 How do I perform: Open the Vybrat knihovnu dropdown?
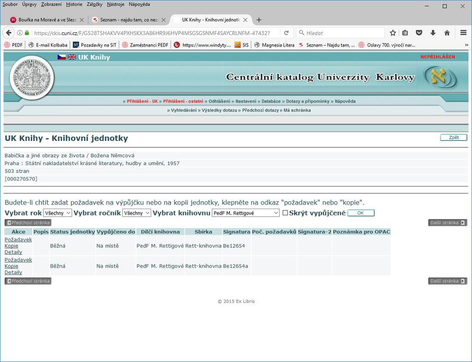coord(246,213)
